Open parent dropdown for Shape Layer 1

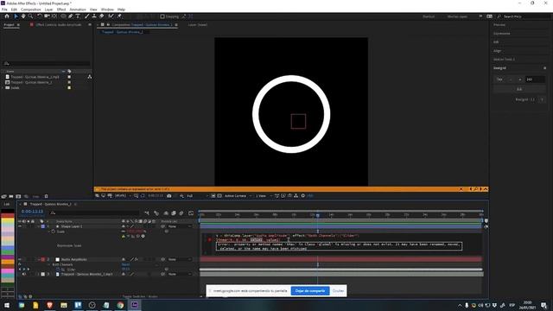click(180, 226)
